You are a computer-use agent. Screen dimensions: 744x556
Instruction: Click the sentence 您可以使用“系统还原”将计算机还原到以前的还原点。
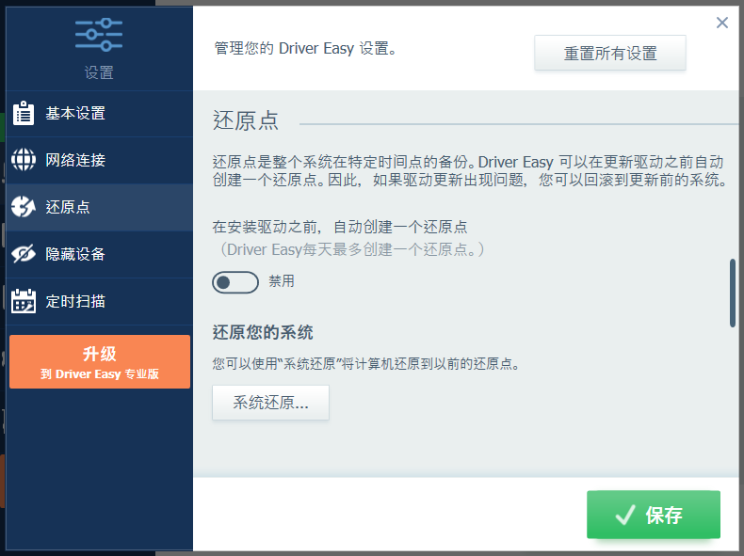click(x=365, y=364)
